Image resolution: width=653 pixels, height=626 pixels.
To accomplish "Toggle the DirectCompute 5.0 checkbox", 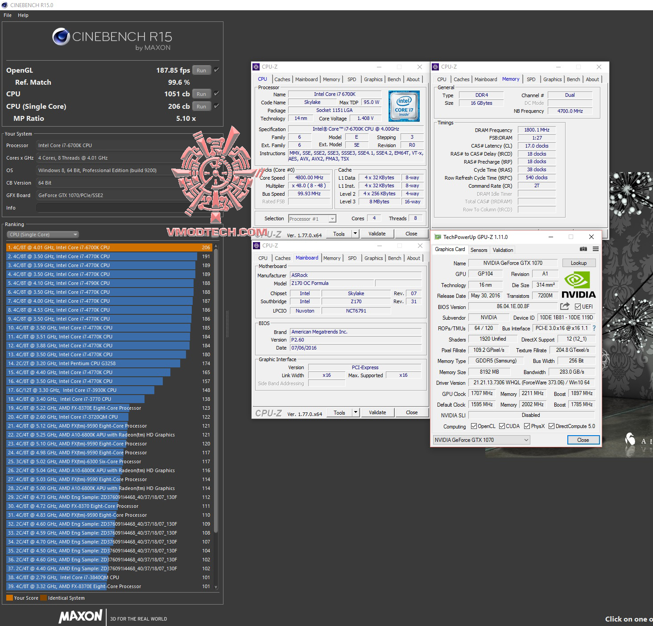I will coord(551,426).
